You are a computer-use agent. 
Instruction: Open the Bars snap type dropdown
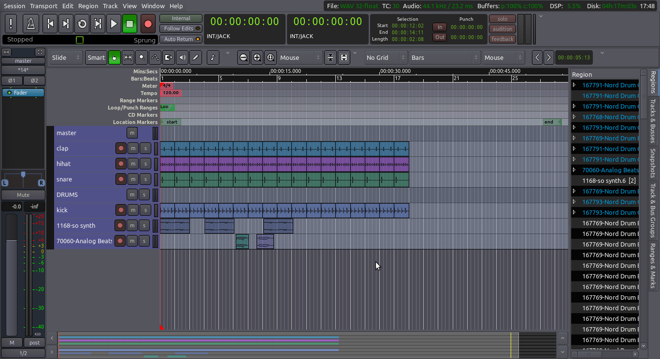tap(445, 57)
